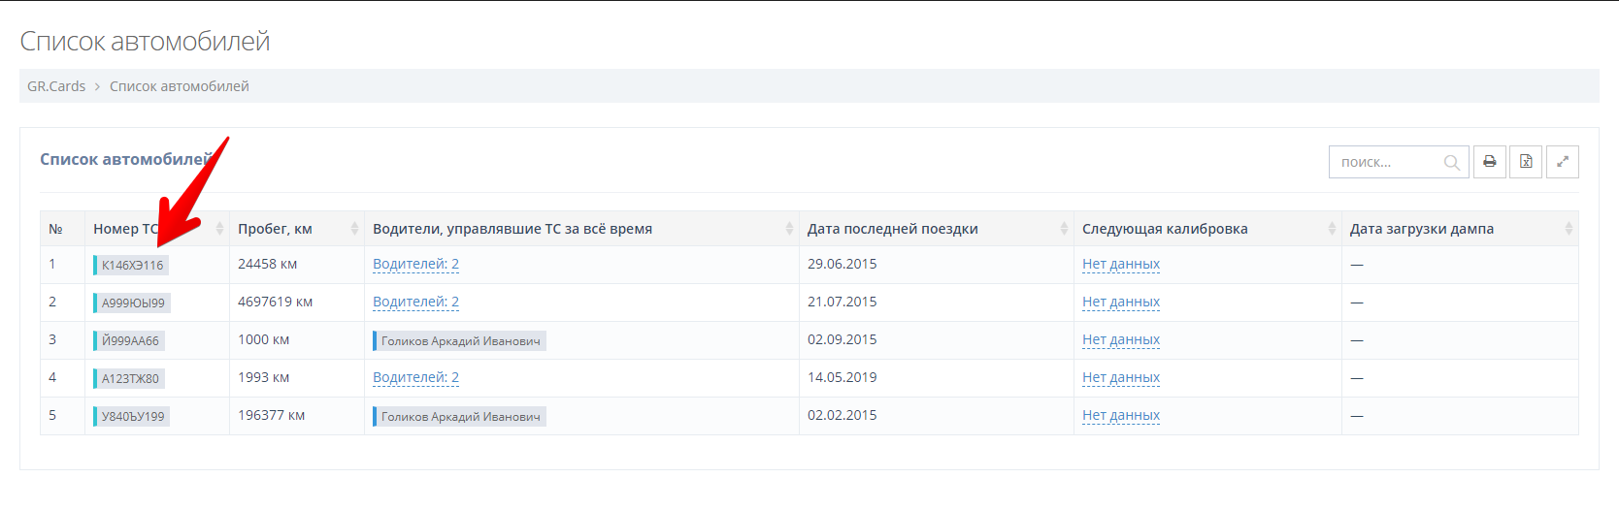Click the search magnifier icon
The image size is (1619, 510).
click(1451, 163)
